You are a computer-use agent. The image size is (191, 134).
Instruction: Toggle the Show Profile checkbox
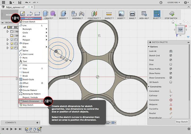point(171,69)
